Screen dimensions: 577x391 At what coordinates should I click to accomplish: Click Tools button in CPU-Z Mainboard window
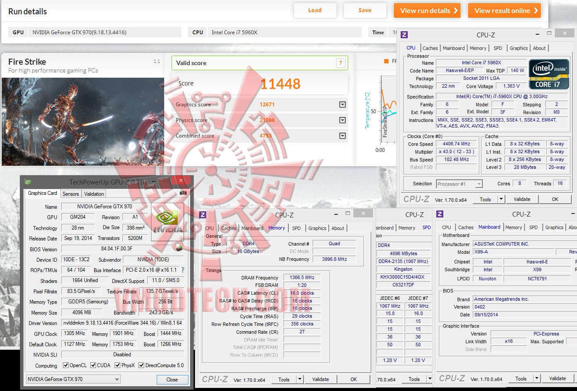tap(521, 378)
